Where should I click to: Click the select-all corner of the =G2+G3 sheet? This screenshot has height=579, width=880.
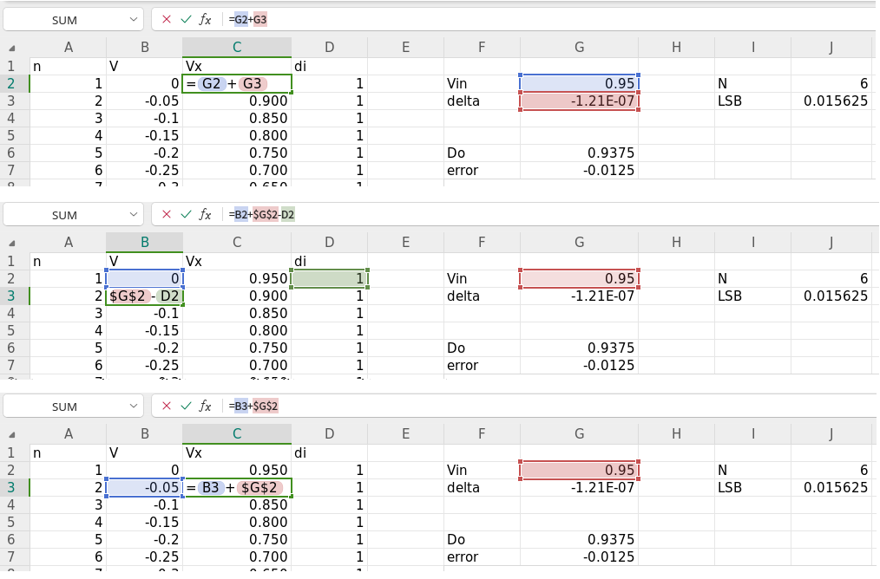[x=12, y=48]
